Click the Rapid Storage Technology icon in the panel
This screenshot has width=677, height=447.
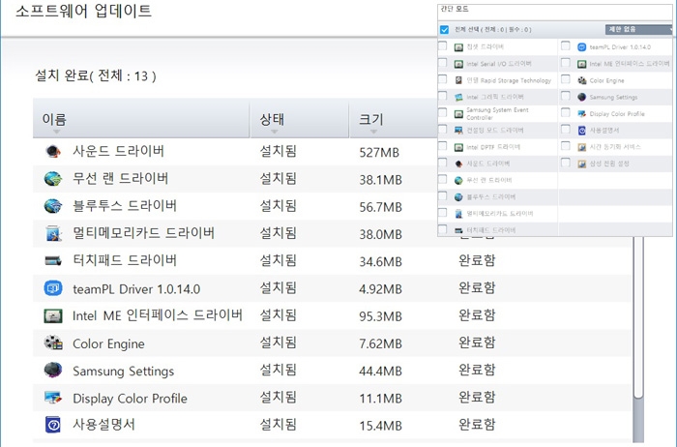click(x=458, y=80)
